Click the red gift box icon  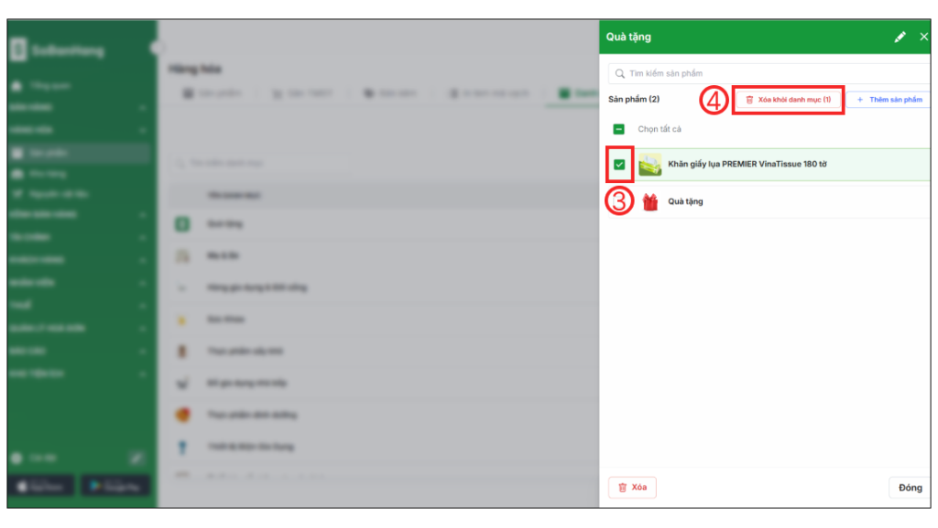650,202
